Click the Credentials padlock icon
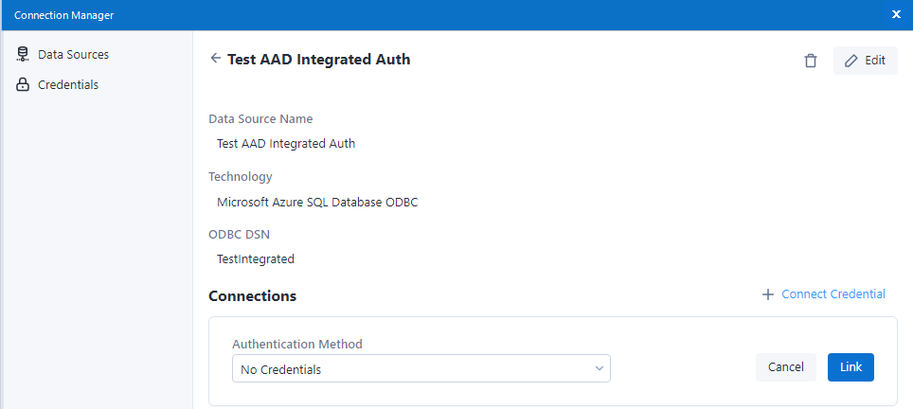 pyautogui.click(x=24, y=85)
